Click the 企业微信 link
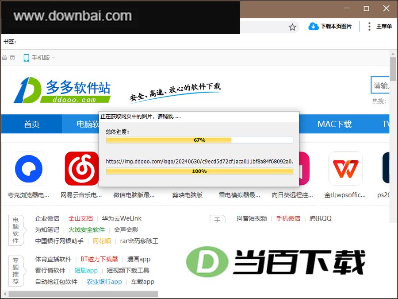398x299 pixels. (47, 218)
